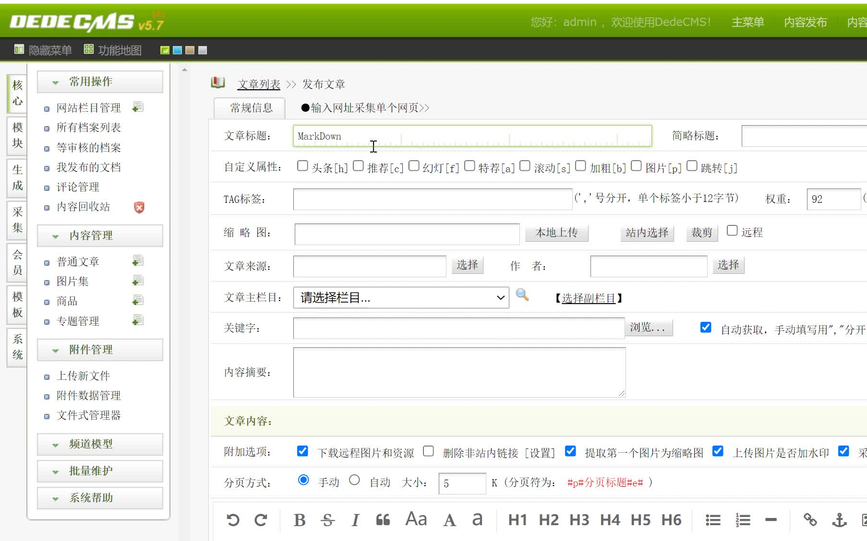Open 主菜单 in the top navigation

pyautogui.click(x=747, y=22)
